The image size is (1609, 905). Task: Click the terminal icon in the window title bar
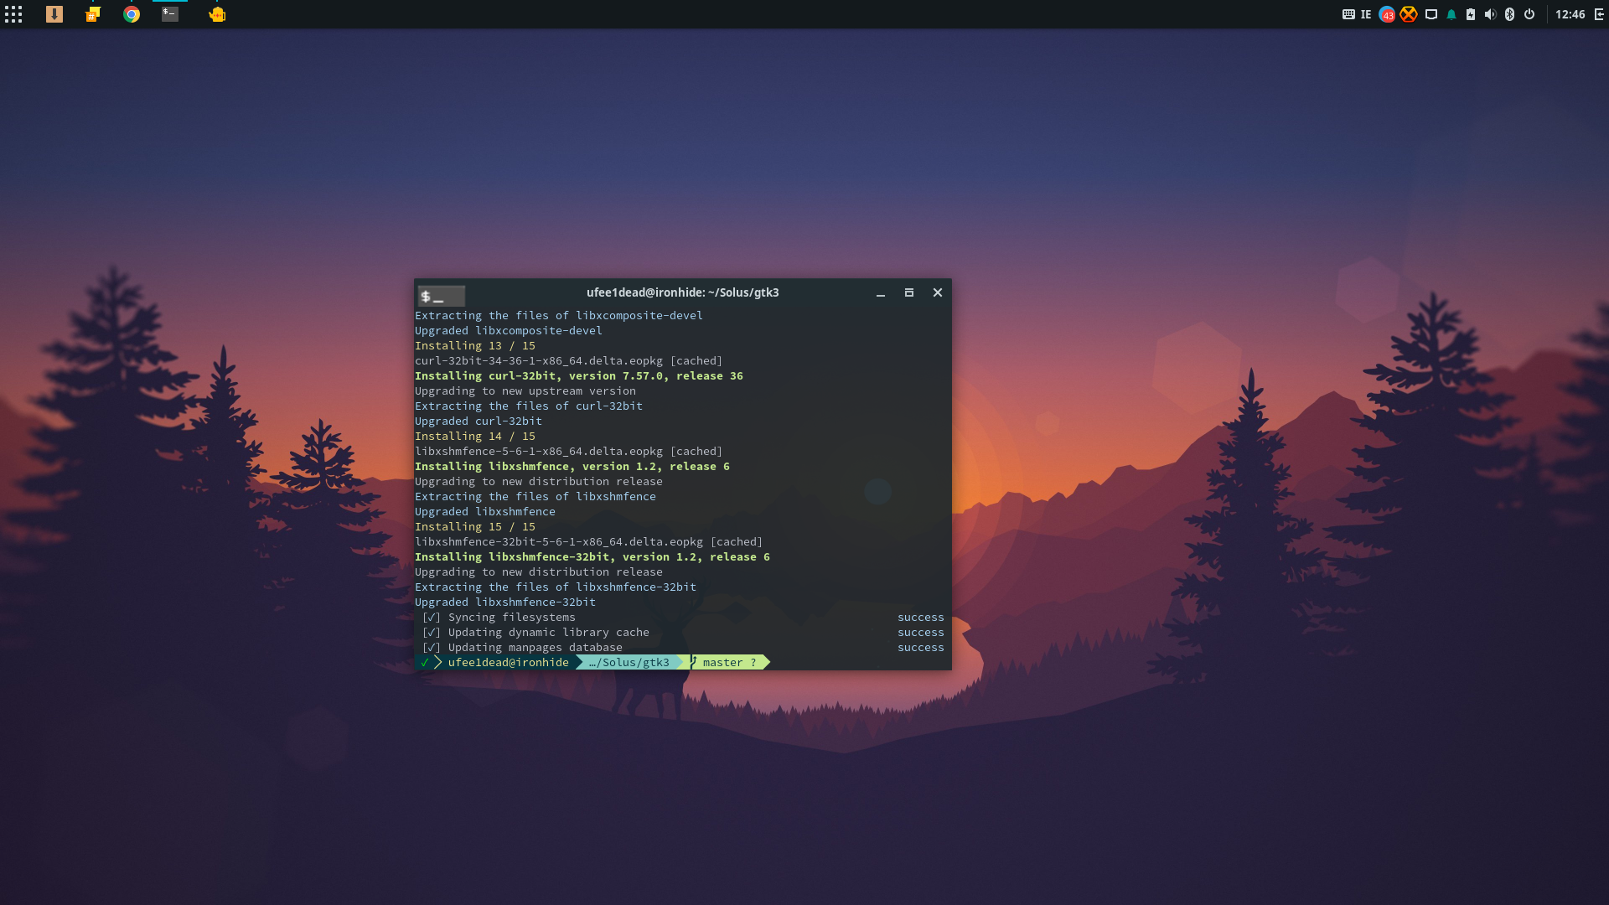(x=442, y=296)
